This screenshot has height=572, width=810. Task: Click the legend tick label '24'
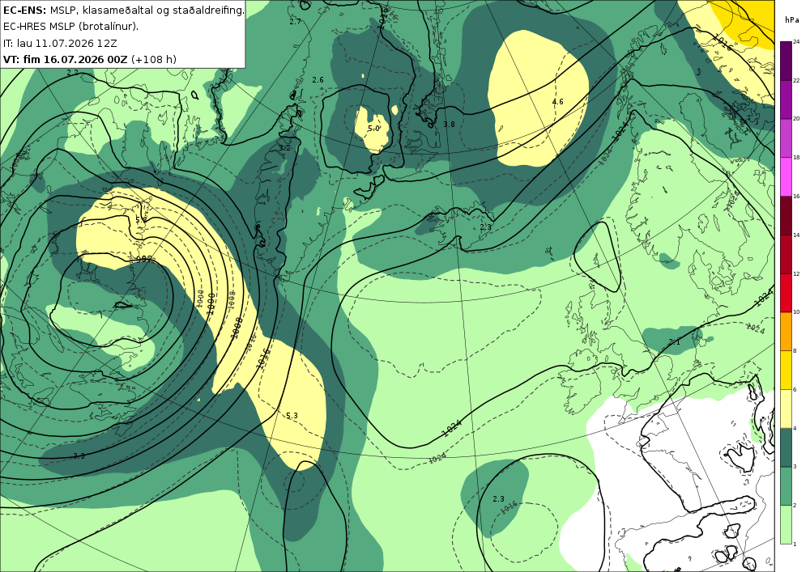click(x=796, y=42)
